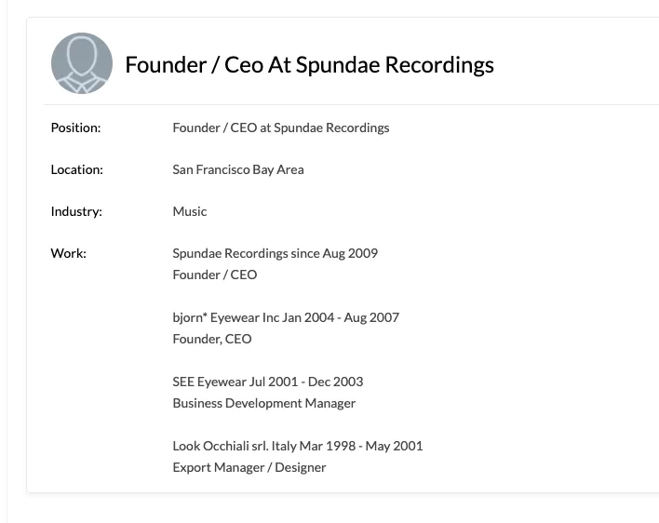Click the Founder / CEO role under Spundae

coord(215,275)
